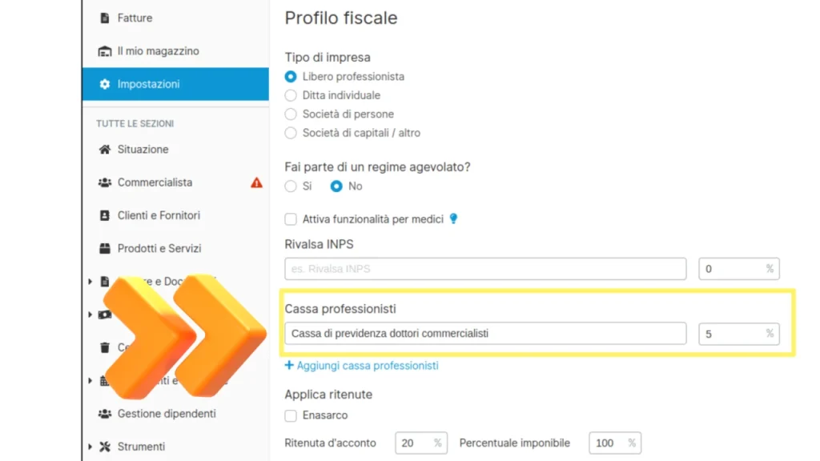Click the lightbulb hint icon near medici option
The width and height of the screenshot is (820, 461).
click(453, 219)
